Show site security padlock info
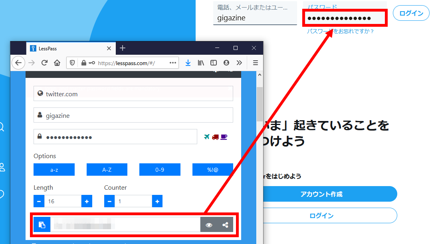The width and height of the screenshot is (434, 244). [x=83, y=63]
